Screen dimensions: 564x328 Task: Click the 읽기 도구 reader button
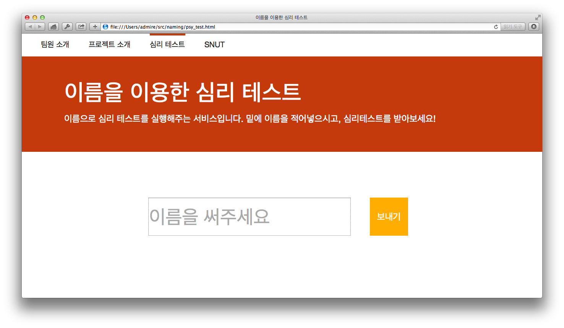click(513, 27)
